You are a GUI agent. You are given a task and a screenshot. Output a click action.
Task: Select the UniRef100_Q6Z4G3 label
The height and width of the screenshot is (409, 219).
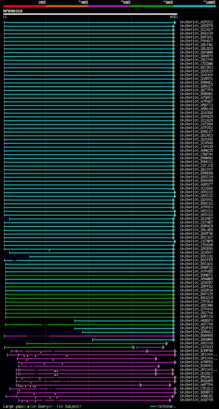pos(196,136)
